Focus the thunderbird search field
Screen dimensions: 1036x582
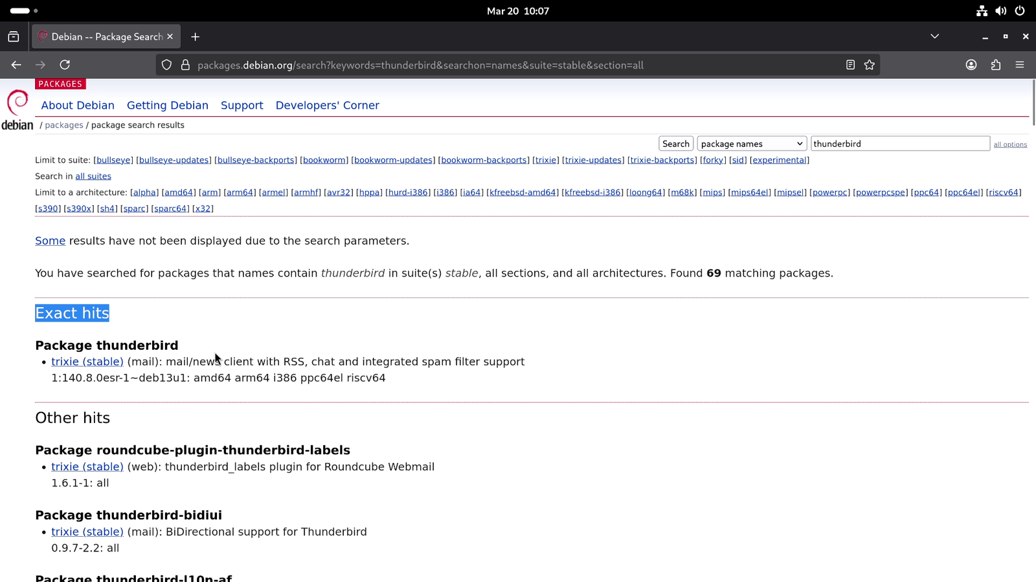point(900,144)
